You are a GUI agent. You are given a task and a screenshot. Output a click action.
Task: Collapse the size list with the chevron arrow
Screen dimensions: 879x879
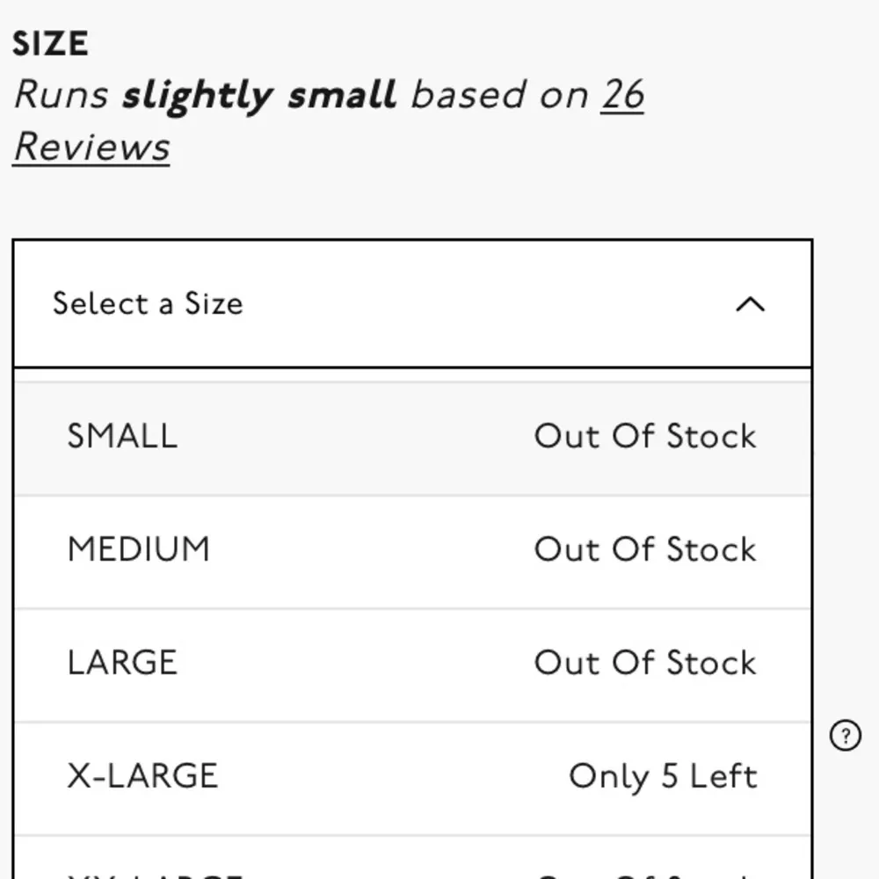(750, 304)
